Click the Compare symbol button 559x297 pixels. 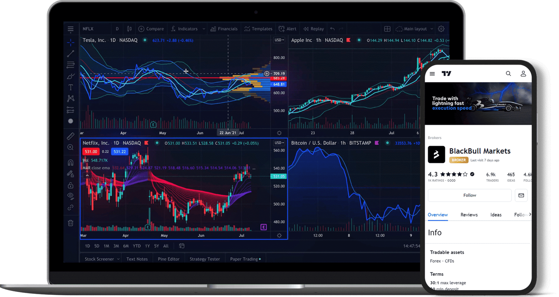[151, 29]
